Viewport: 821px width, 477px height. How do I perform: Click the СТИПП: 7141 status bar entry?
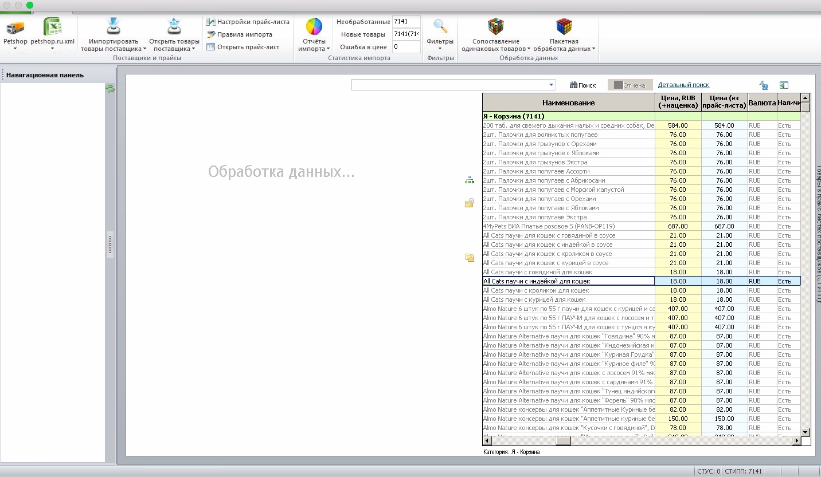pyautogui.click(x=744, y=471)
